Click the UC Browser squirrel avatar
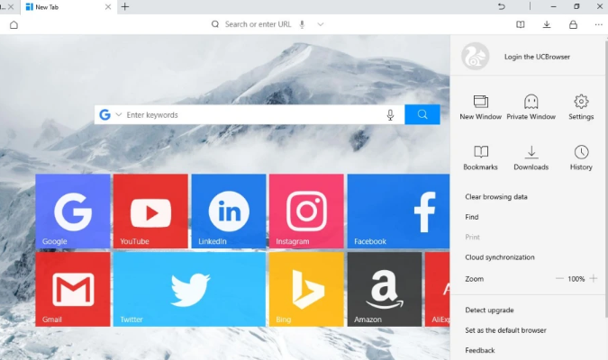The image size is (608, 360). click(476, 57)
